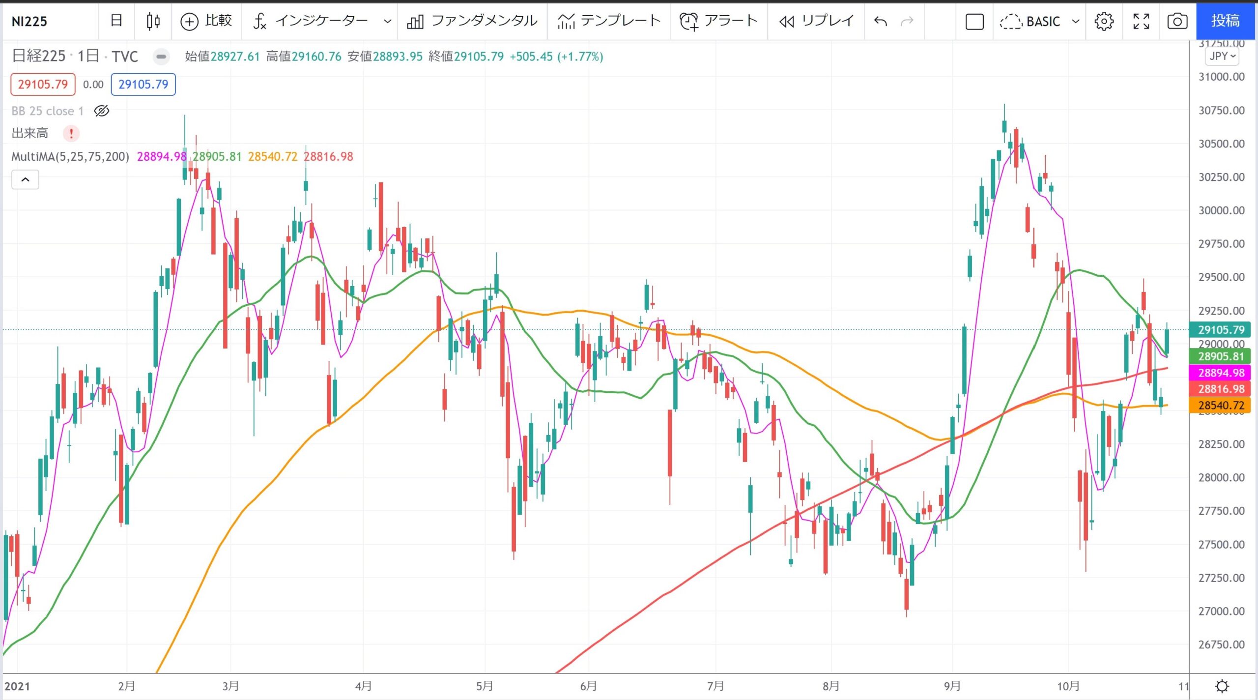Click the 始値28927.61 open value
The image size is (1258, 700).
tap(222, 57)
